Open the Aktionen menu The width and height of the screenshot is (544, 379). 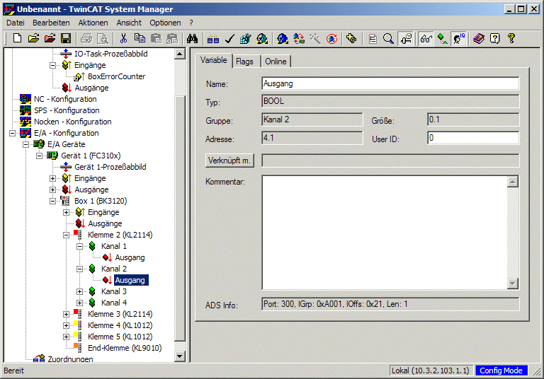pos(93,23)
